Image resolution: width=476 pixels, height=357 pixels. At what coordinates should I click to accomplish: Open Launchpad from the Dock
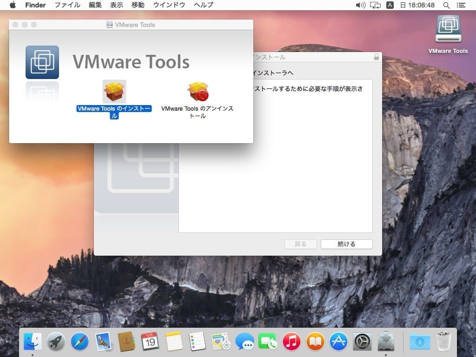56,342
